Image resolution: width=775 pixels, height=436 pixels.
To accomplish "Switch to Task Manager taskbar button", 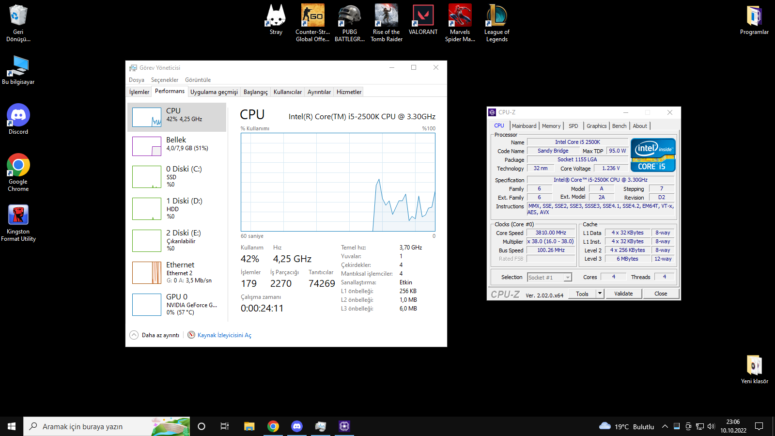I will pos(321,426).
